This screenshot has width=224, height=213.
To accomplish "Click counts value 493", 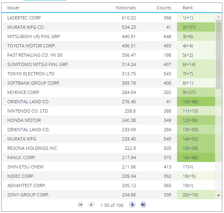I will coord(167,46).
